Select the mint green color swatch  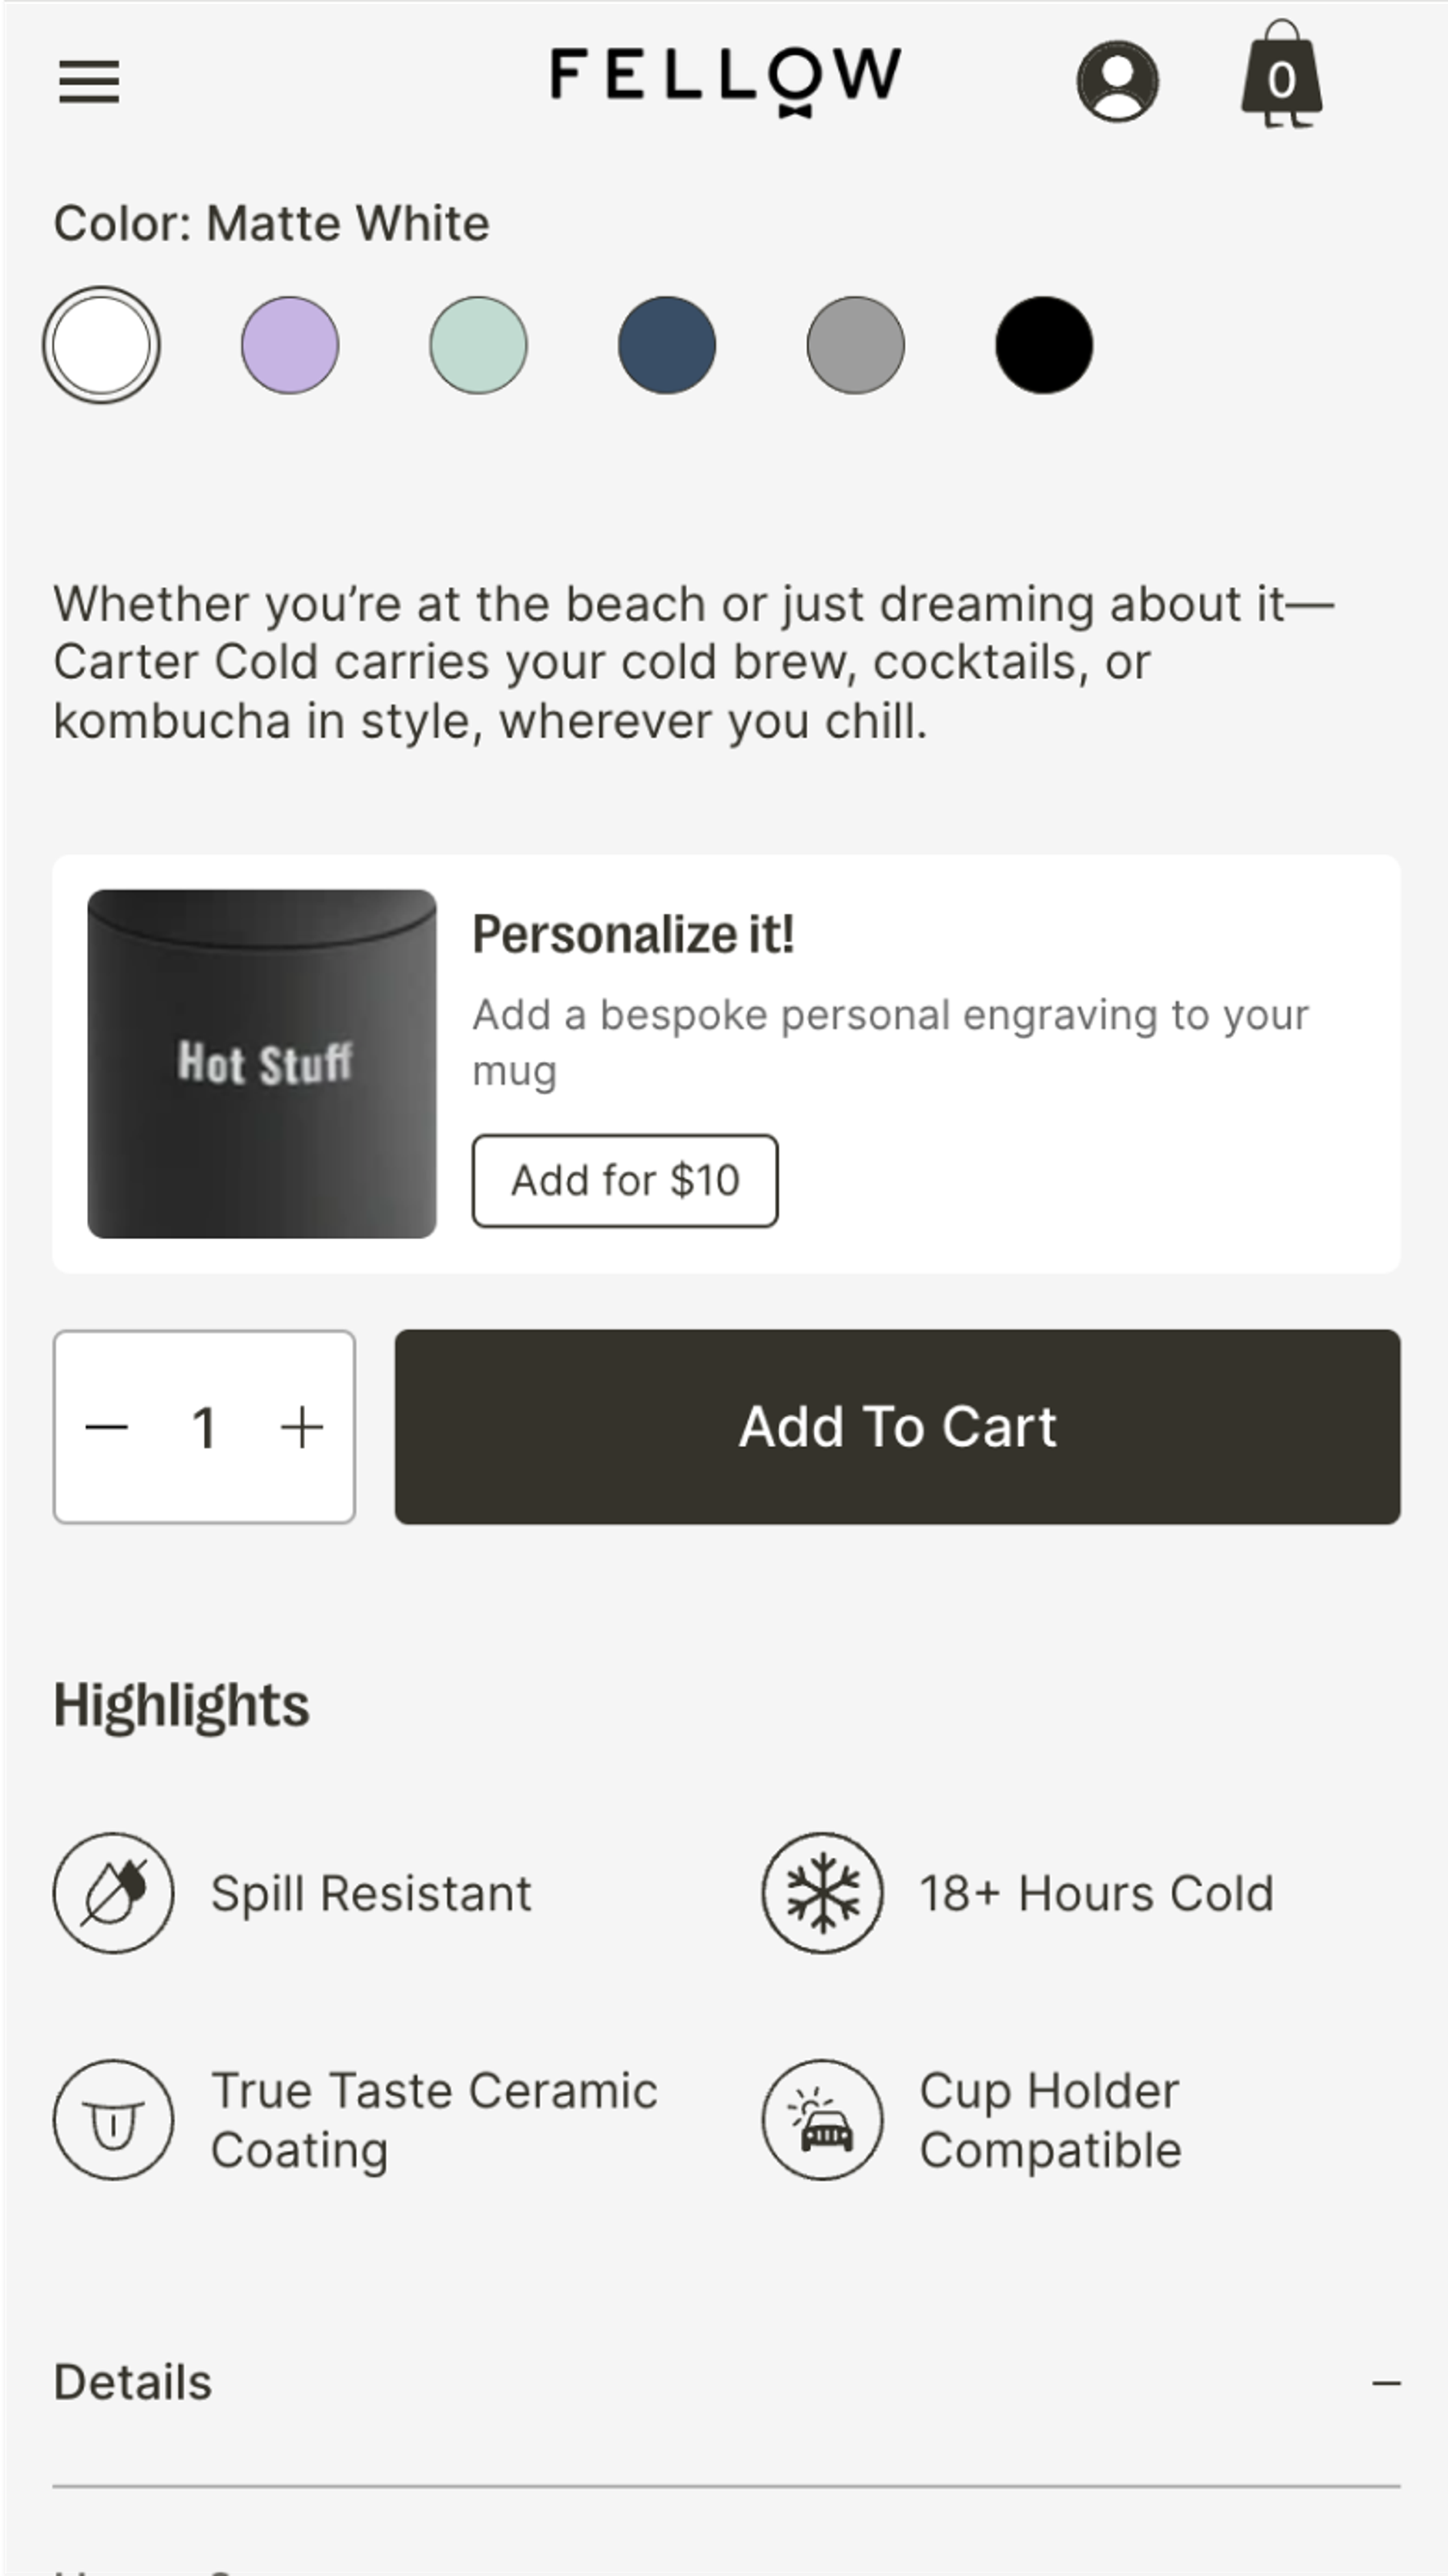(x=478, y=344)
